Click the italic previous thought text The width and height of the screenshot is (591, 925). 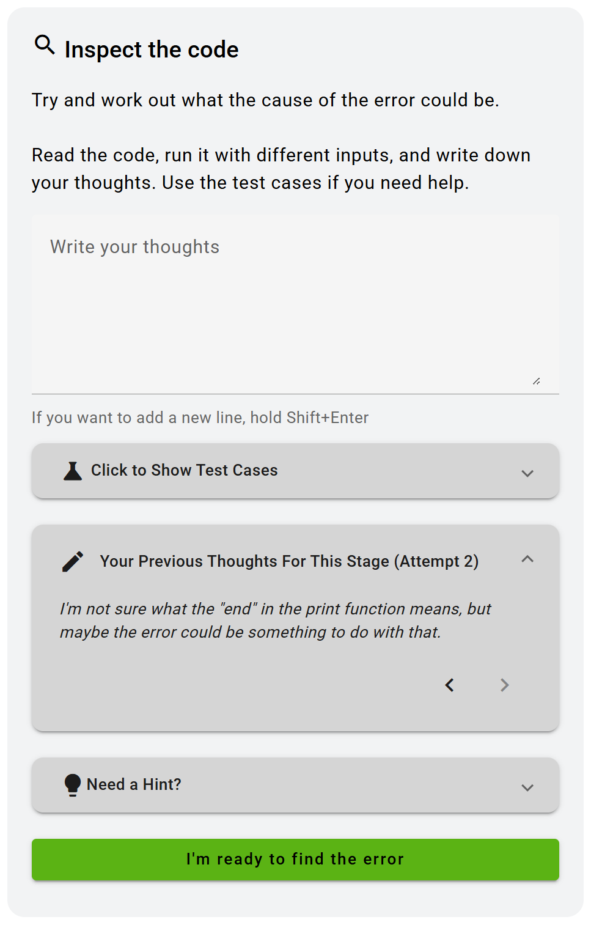(275, 621)
